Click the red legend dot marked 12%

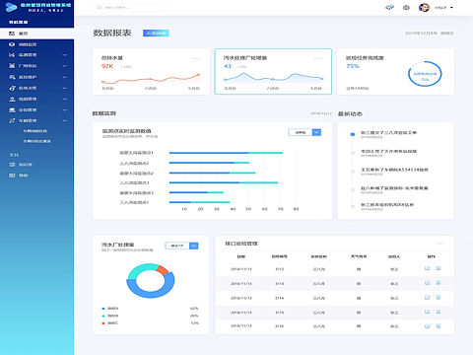point(103,323)
